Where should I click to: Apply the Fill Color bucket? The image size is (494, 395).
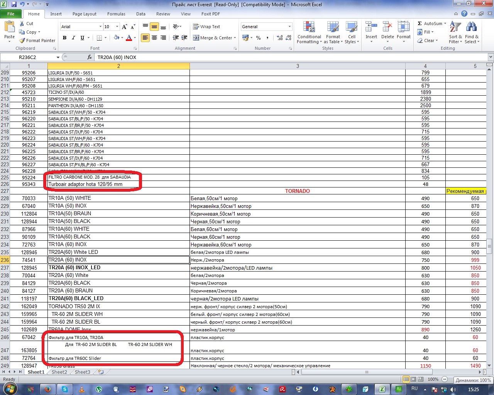click(x=116, y=38)
